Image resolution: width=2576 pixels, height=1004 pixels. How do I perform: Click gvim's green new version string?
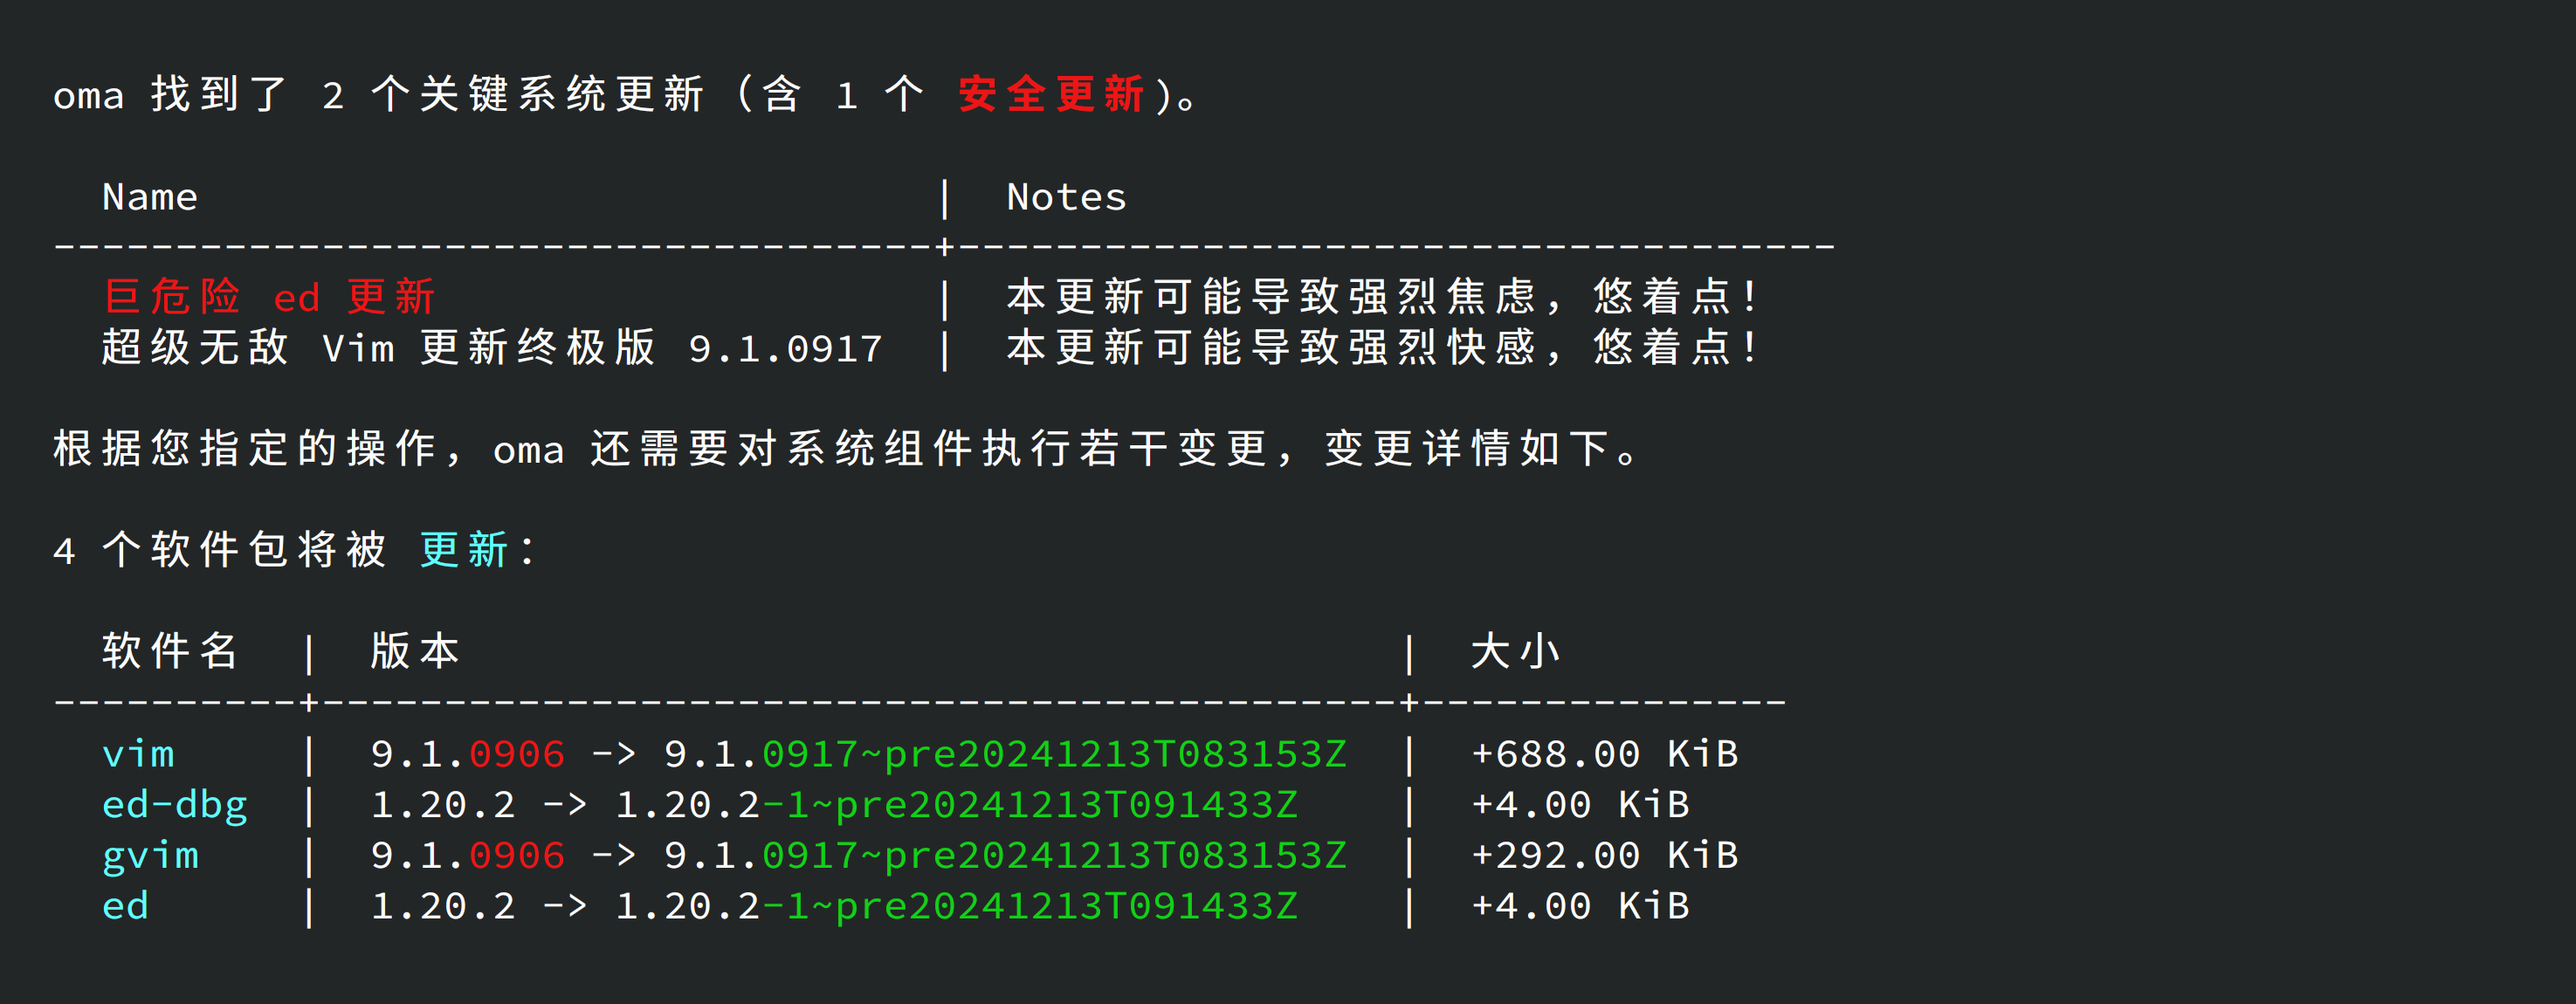pyautogui.click(x=1054, y=856)
